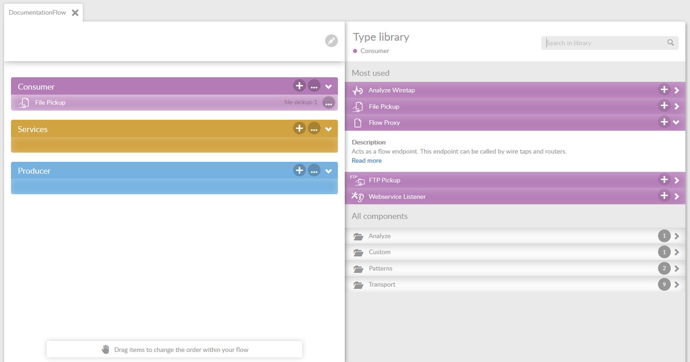Select the DocumentationFlow tab

coord(37,13)
